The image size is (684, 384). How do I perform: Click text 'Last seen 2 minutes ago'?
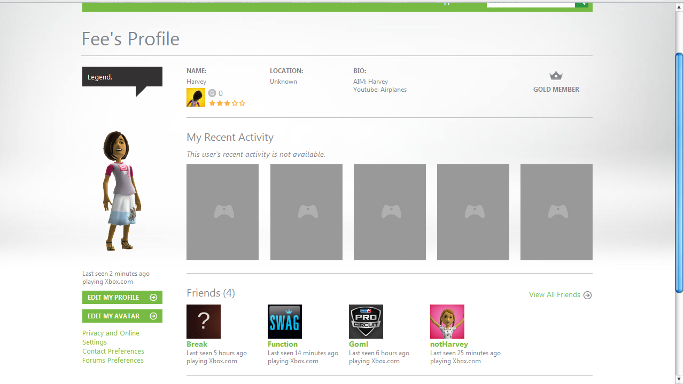(x=116, y=274)
